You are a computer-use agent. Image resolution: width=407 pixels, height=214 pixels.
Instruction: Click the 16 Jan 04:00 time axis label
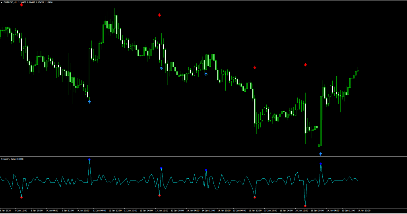tap(286, 211)
